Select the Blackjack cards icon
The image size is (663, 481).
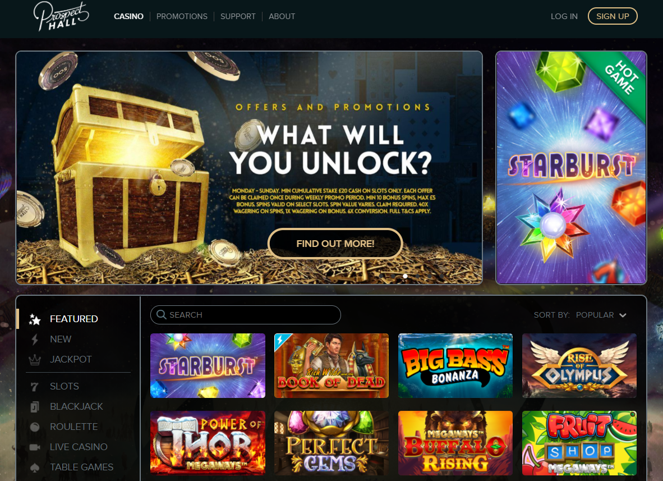tap(35, 406)
